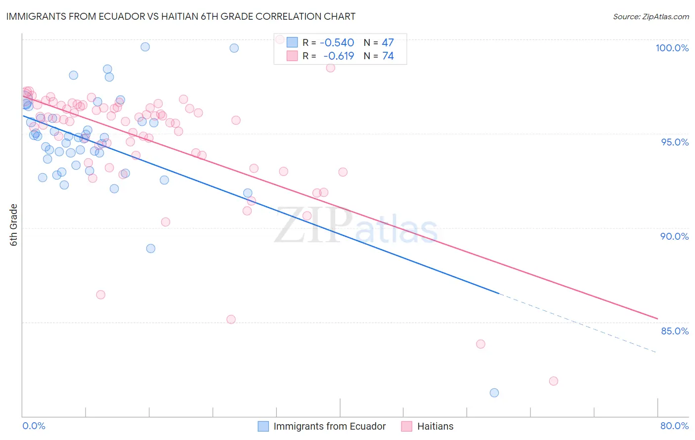
Task: Click the R = -0.619 N = 74 statistics text
Action: (348, 56)
